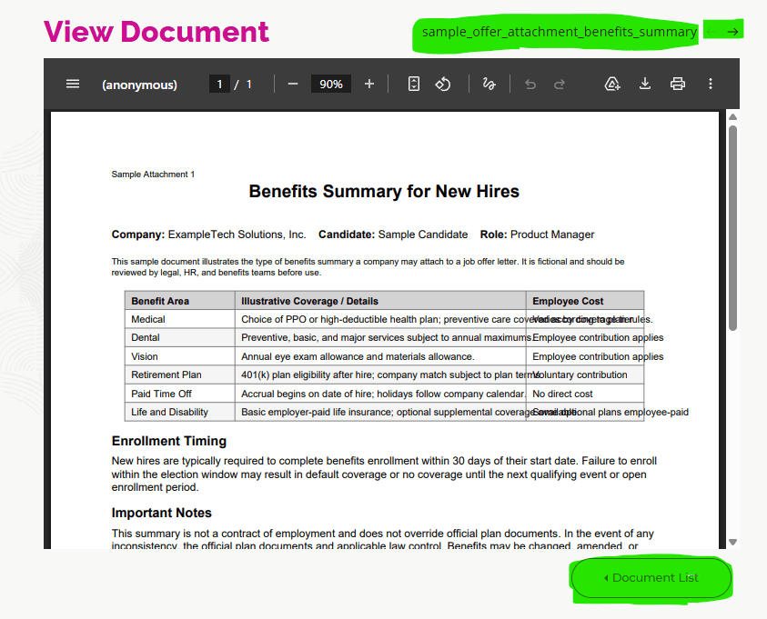Screen dimensions: 767x619
Task: Zoom in with the plus icon
Action: click(x=369, y=84)
